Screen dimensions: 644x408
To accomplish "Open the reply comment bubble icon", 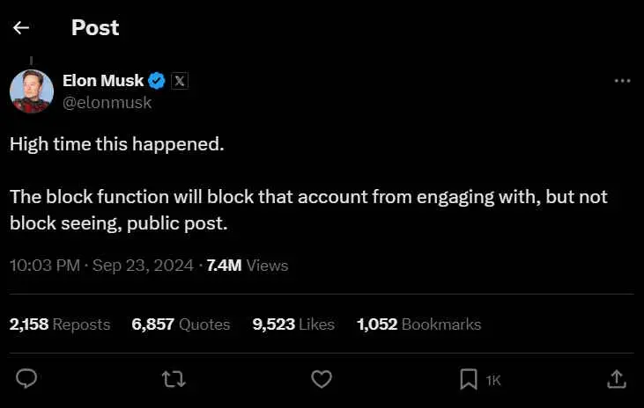I will click(26, 378).
